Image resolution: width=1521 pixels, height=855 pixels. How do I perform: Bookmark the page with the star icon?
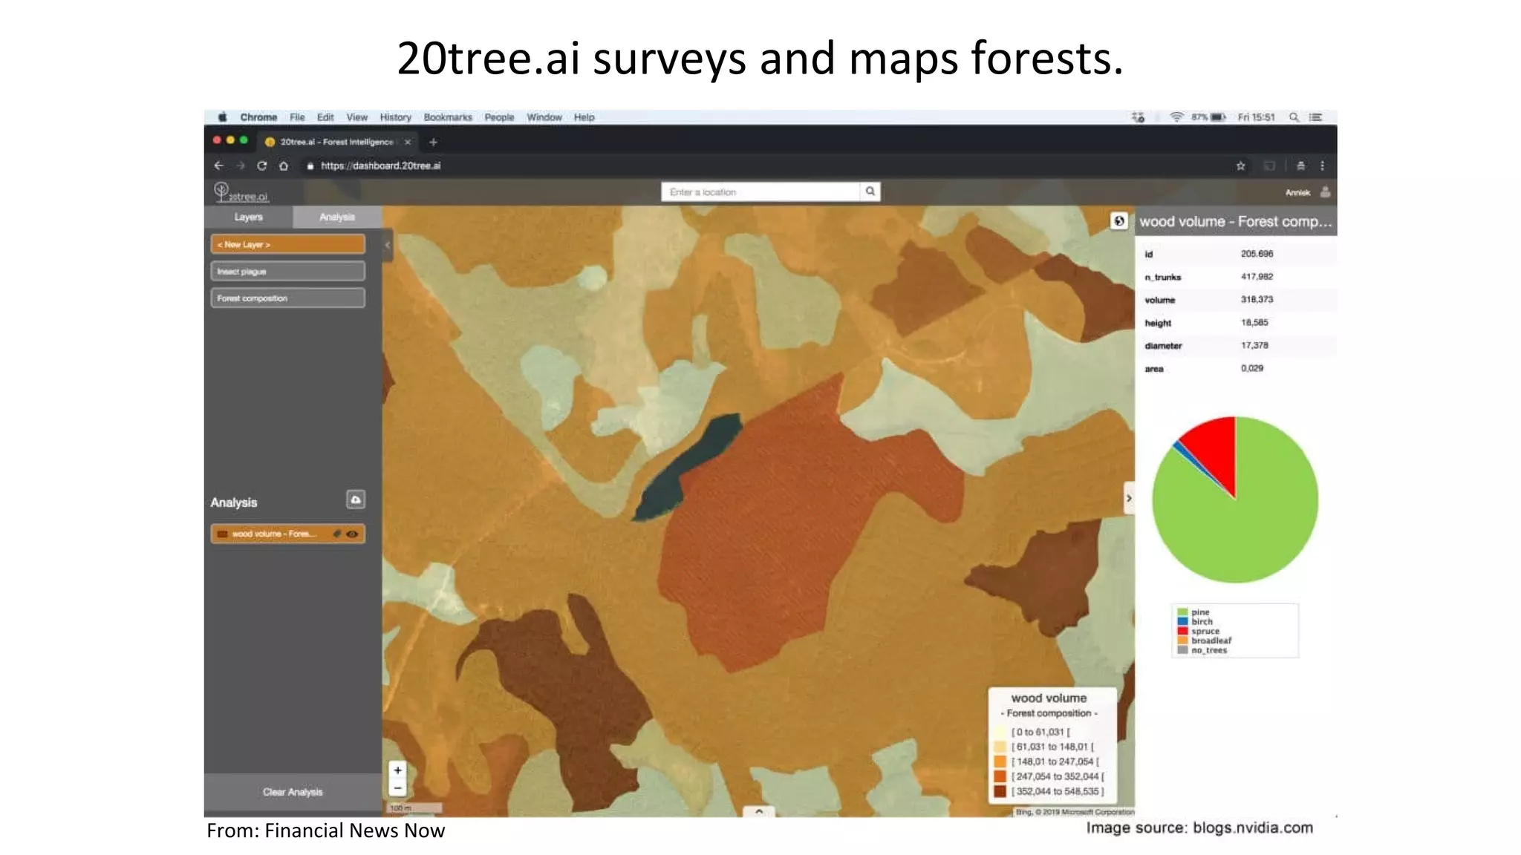tap(1240, 166)
